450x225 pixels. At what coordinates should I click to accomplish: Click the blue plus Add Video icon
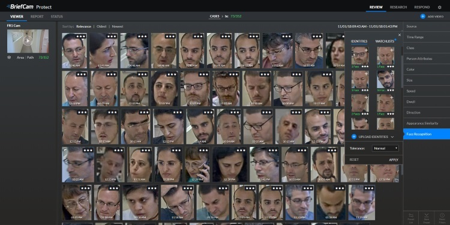[422, 16]
